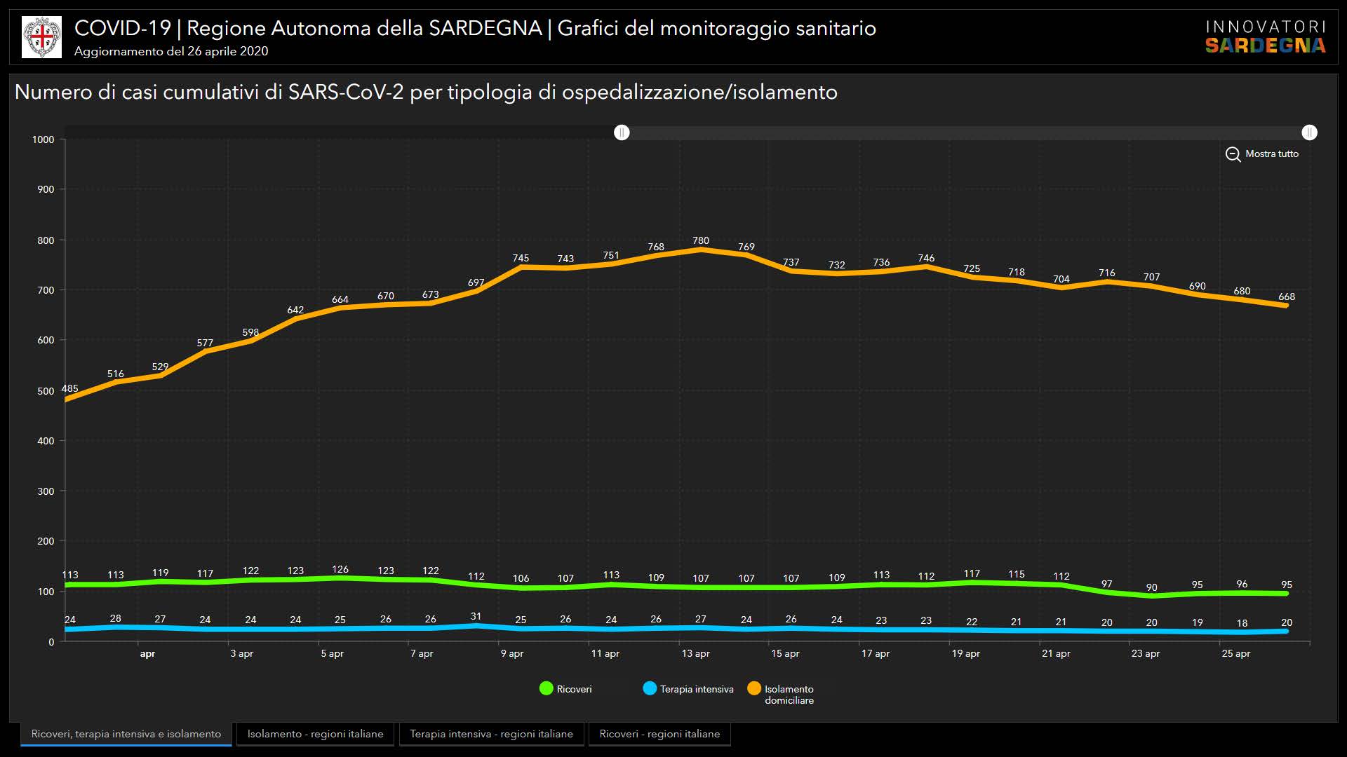This screenshot has height=757, width=1347.
Task: Click Mostra tutto to reset zoom
Action: (1271, 154)
